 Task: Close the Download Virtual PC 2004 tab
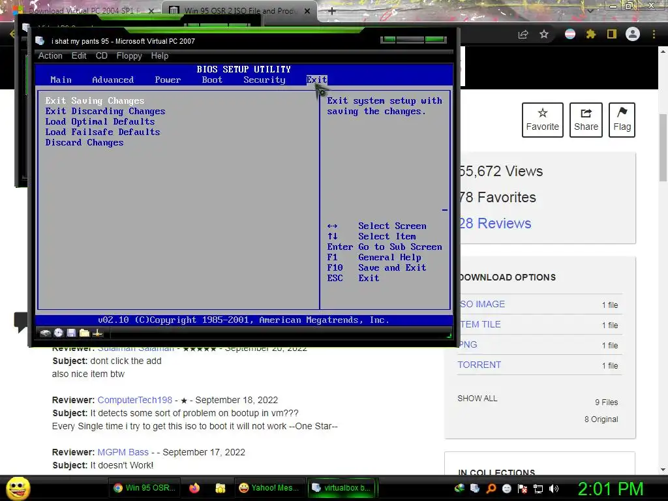(151, 11)
